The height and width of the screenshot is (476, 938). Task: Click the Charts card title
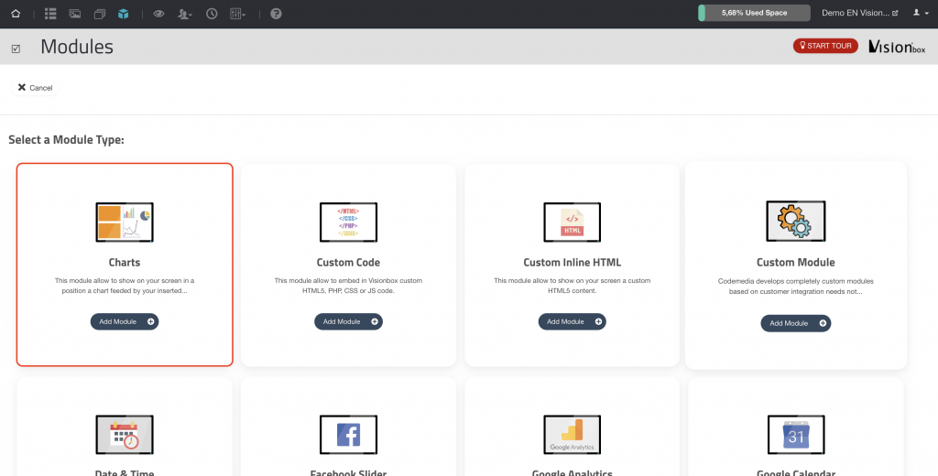(125, 262)
